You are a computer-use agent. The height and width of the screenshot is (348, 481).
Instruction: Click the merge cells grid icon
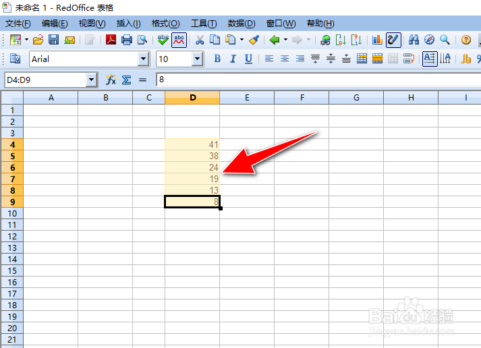[x=362, y=58]
